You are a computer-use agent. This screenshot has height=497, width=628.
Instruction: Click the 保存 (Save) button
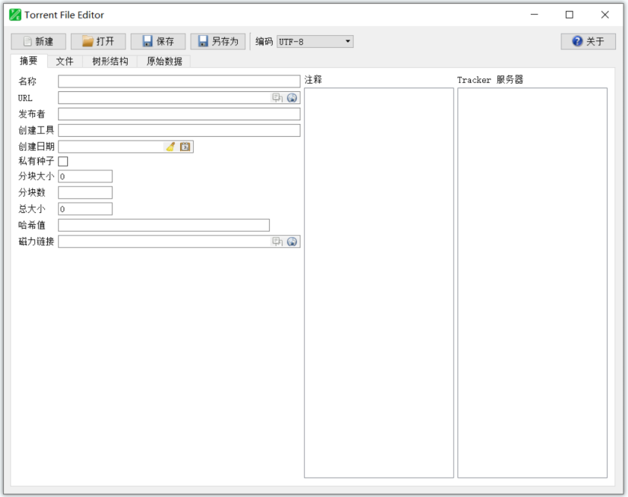click(x=158, y=41)
